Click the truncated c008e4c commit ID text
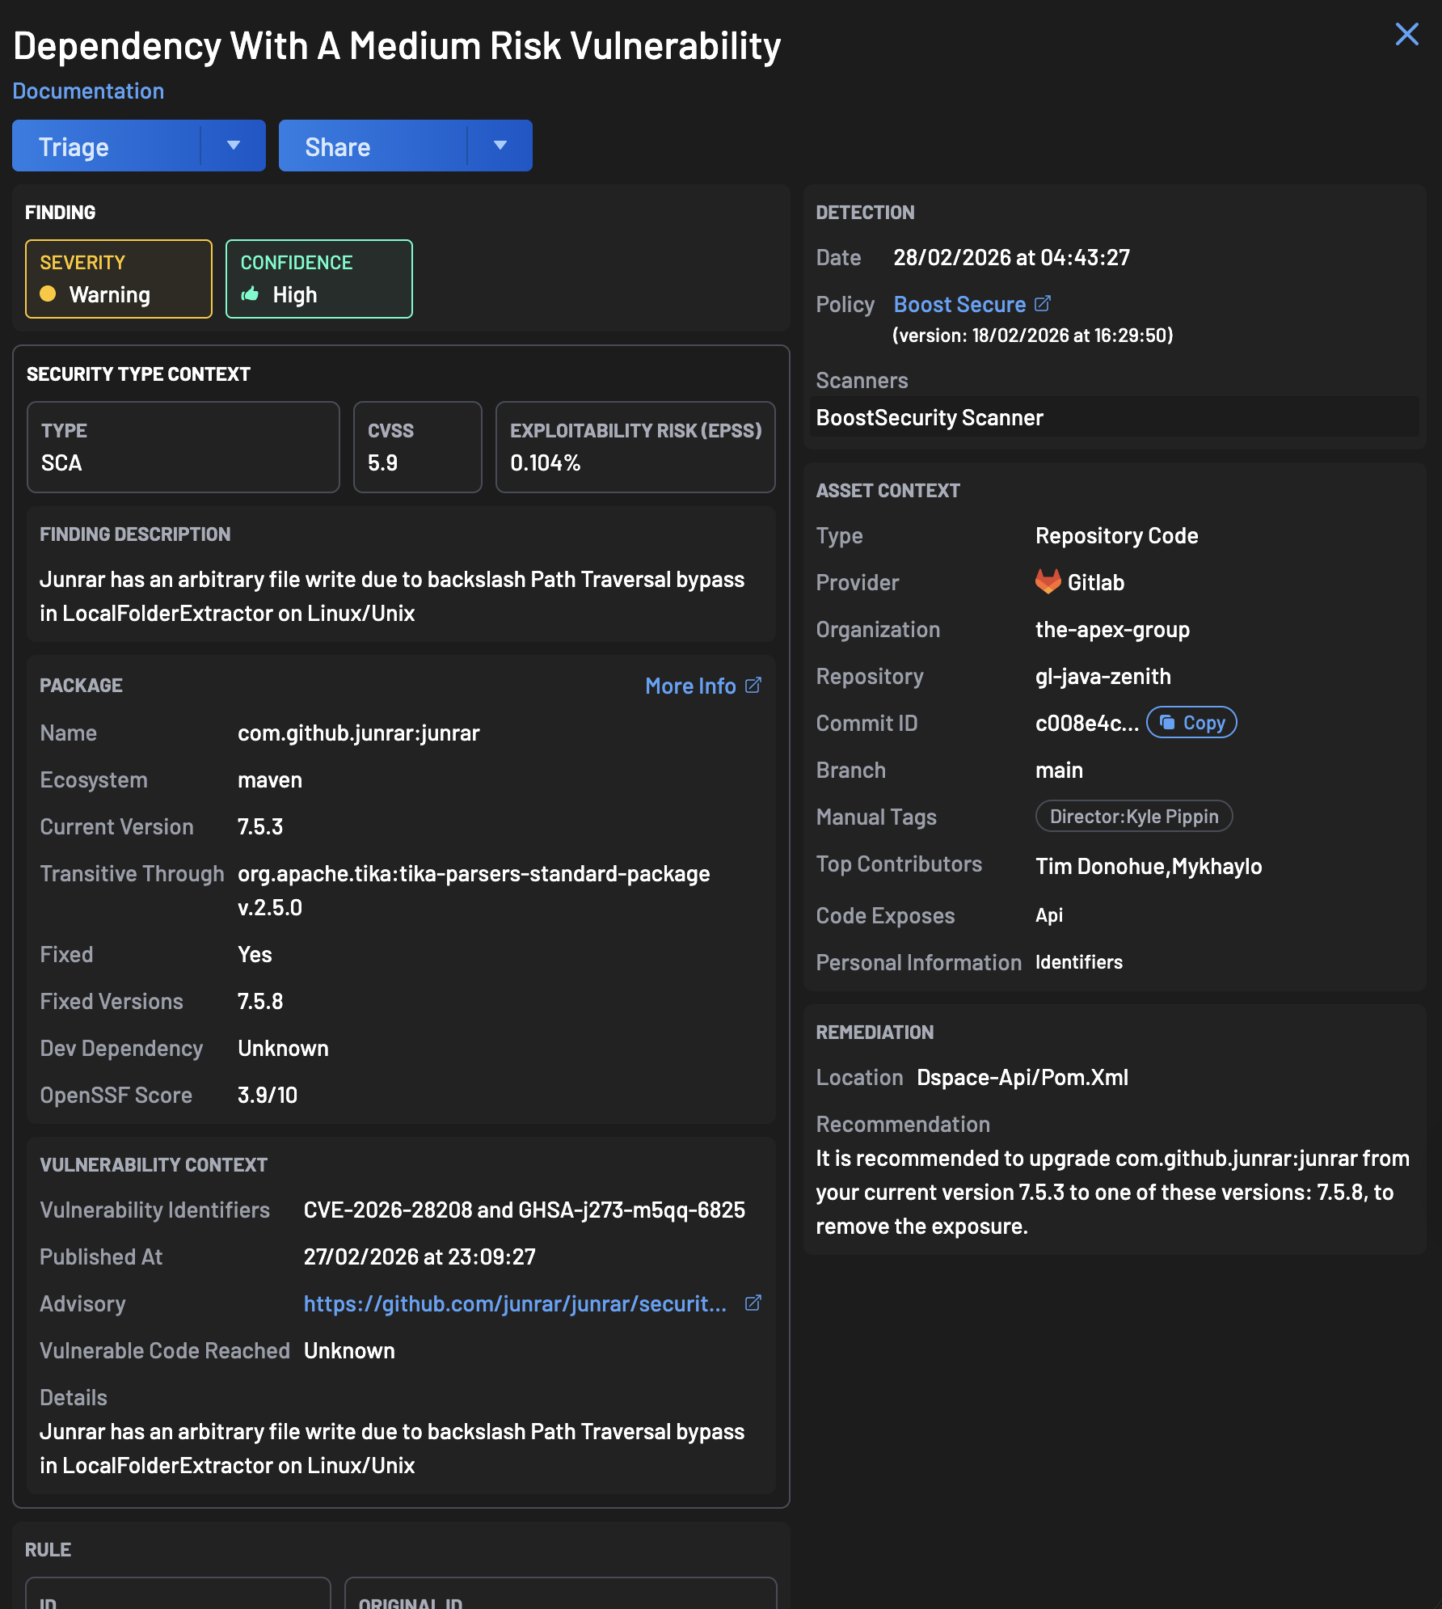1442x1609 pixels. [x=1086, y=722]
